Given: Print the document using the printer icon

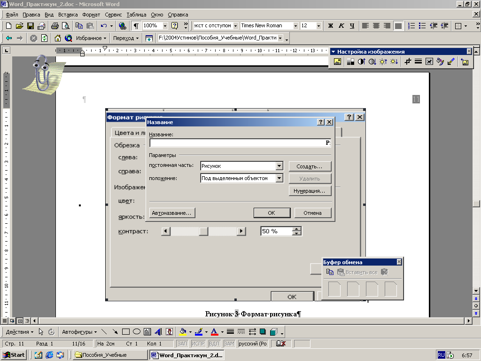Looking at the screenshot, I should [x=55, y=26].
